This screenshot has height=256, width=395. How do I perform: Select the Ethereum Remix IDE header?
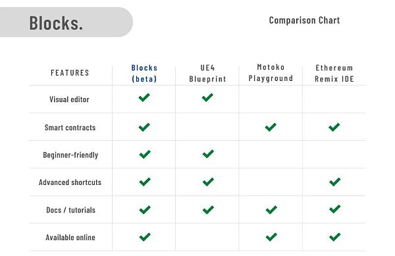click(334, 73)
